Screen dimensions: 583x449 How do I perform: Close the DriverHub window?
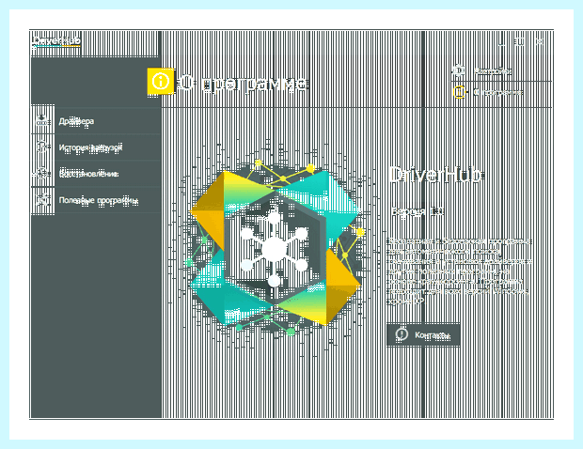[539, 42]
